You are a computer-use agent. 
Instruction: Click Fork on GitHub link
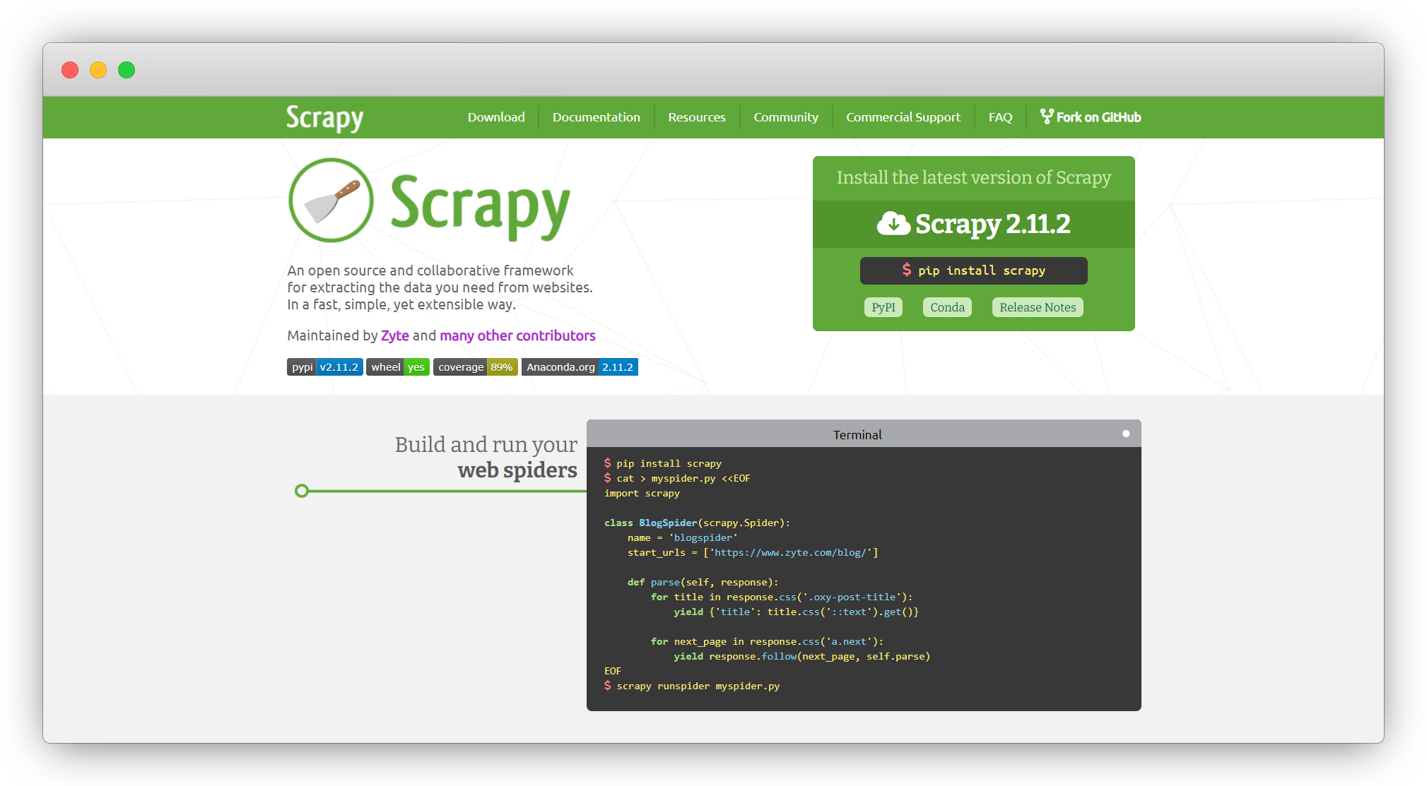tap(1091, 117)
